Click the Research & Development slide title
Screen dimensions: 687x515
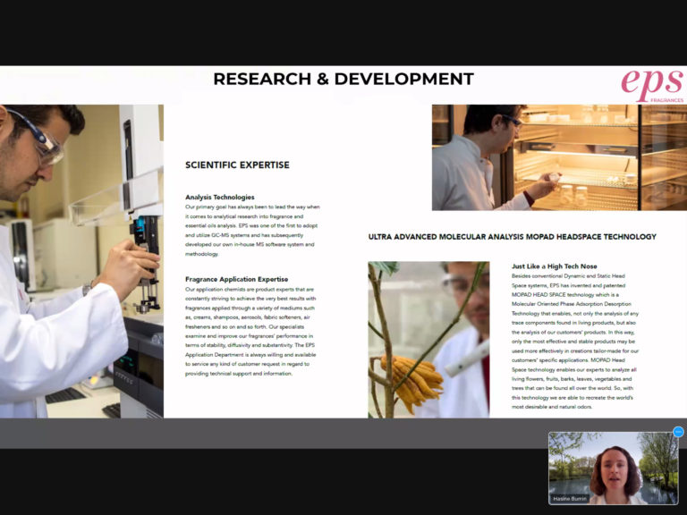343,80
